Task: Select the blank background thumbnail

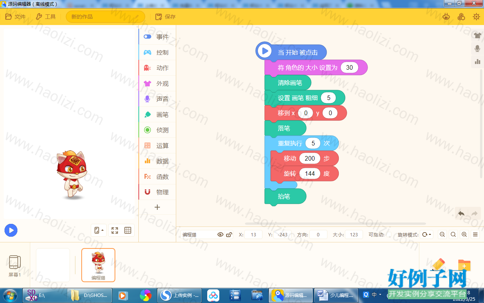Action: [53, 265]
